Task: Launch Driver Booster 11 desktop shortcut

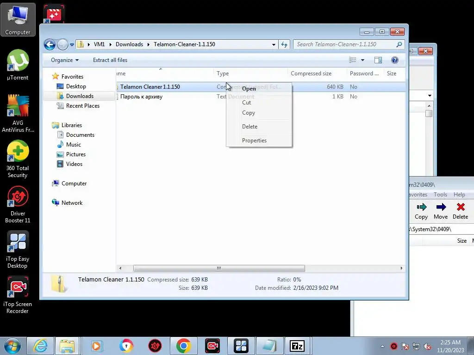Action: point(18,204)
